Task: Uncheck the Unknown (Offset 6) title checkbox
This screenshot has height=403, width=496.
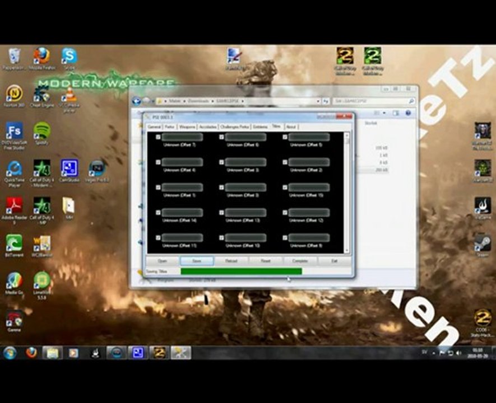Action: point(221,137)
